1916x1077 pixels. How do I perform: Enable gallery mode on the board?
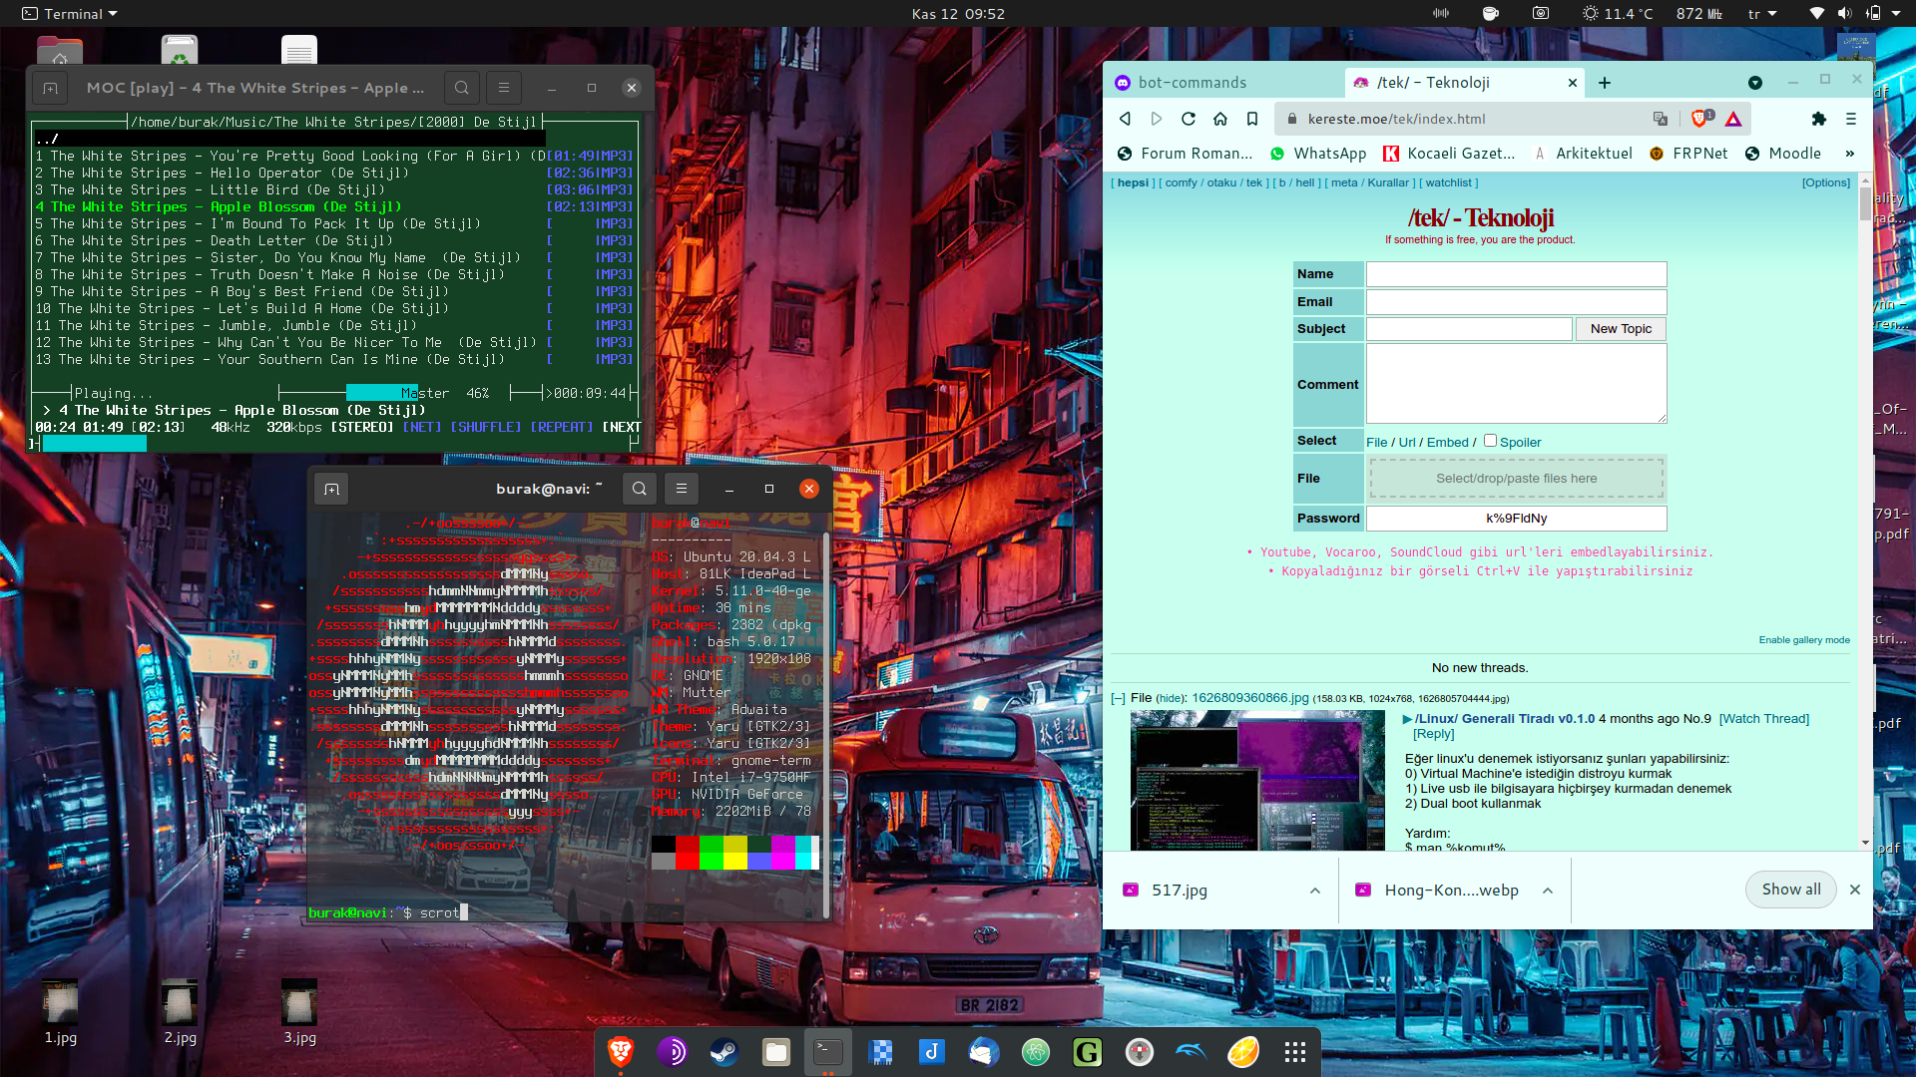1803,640
